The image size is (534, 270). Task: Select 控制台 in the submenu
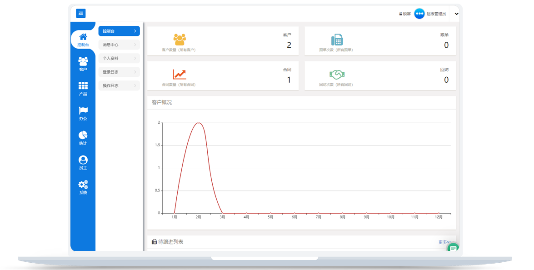coord(119,31)
